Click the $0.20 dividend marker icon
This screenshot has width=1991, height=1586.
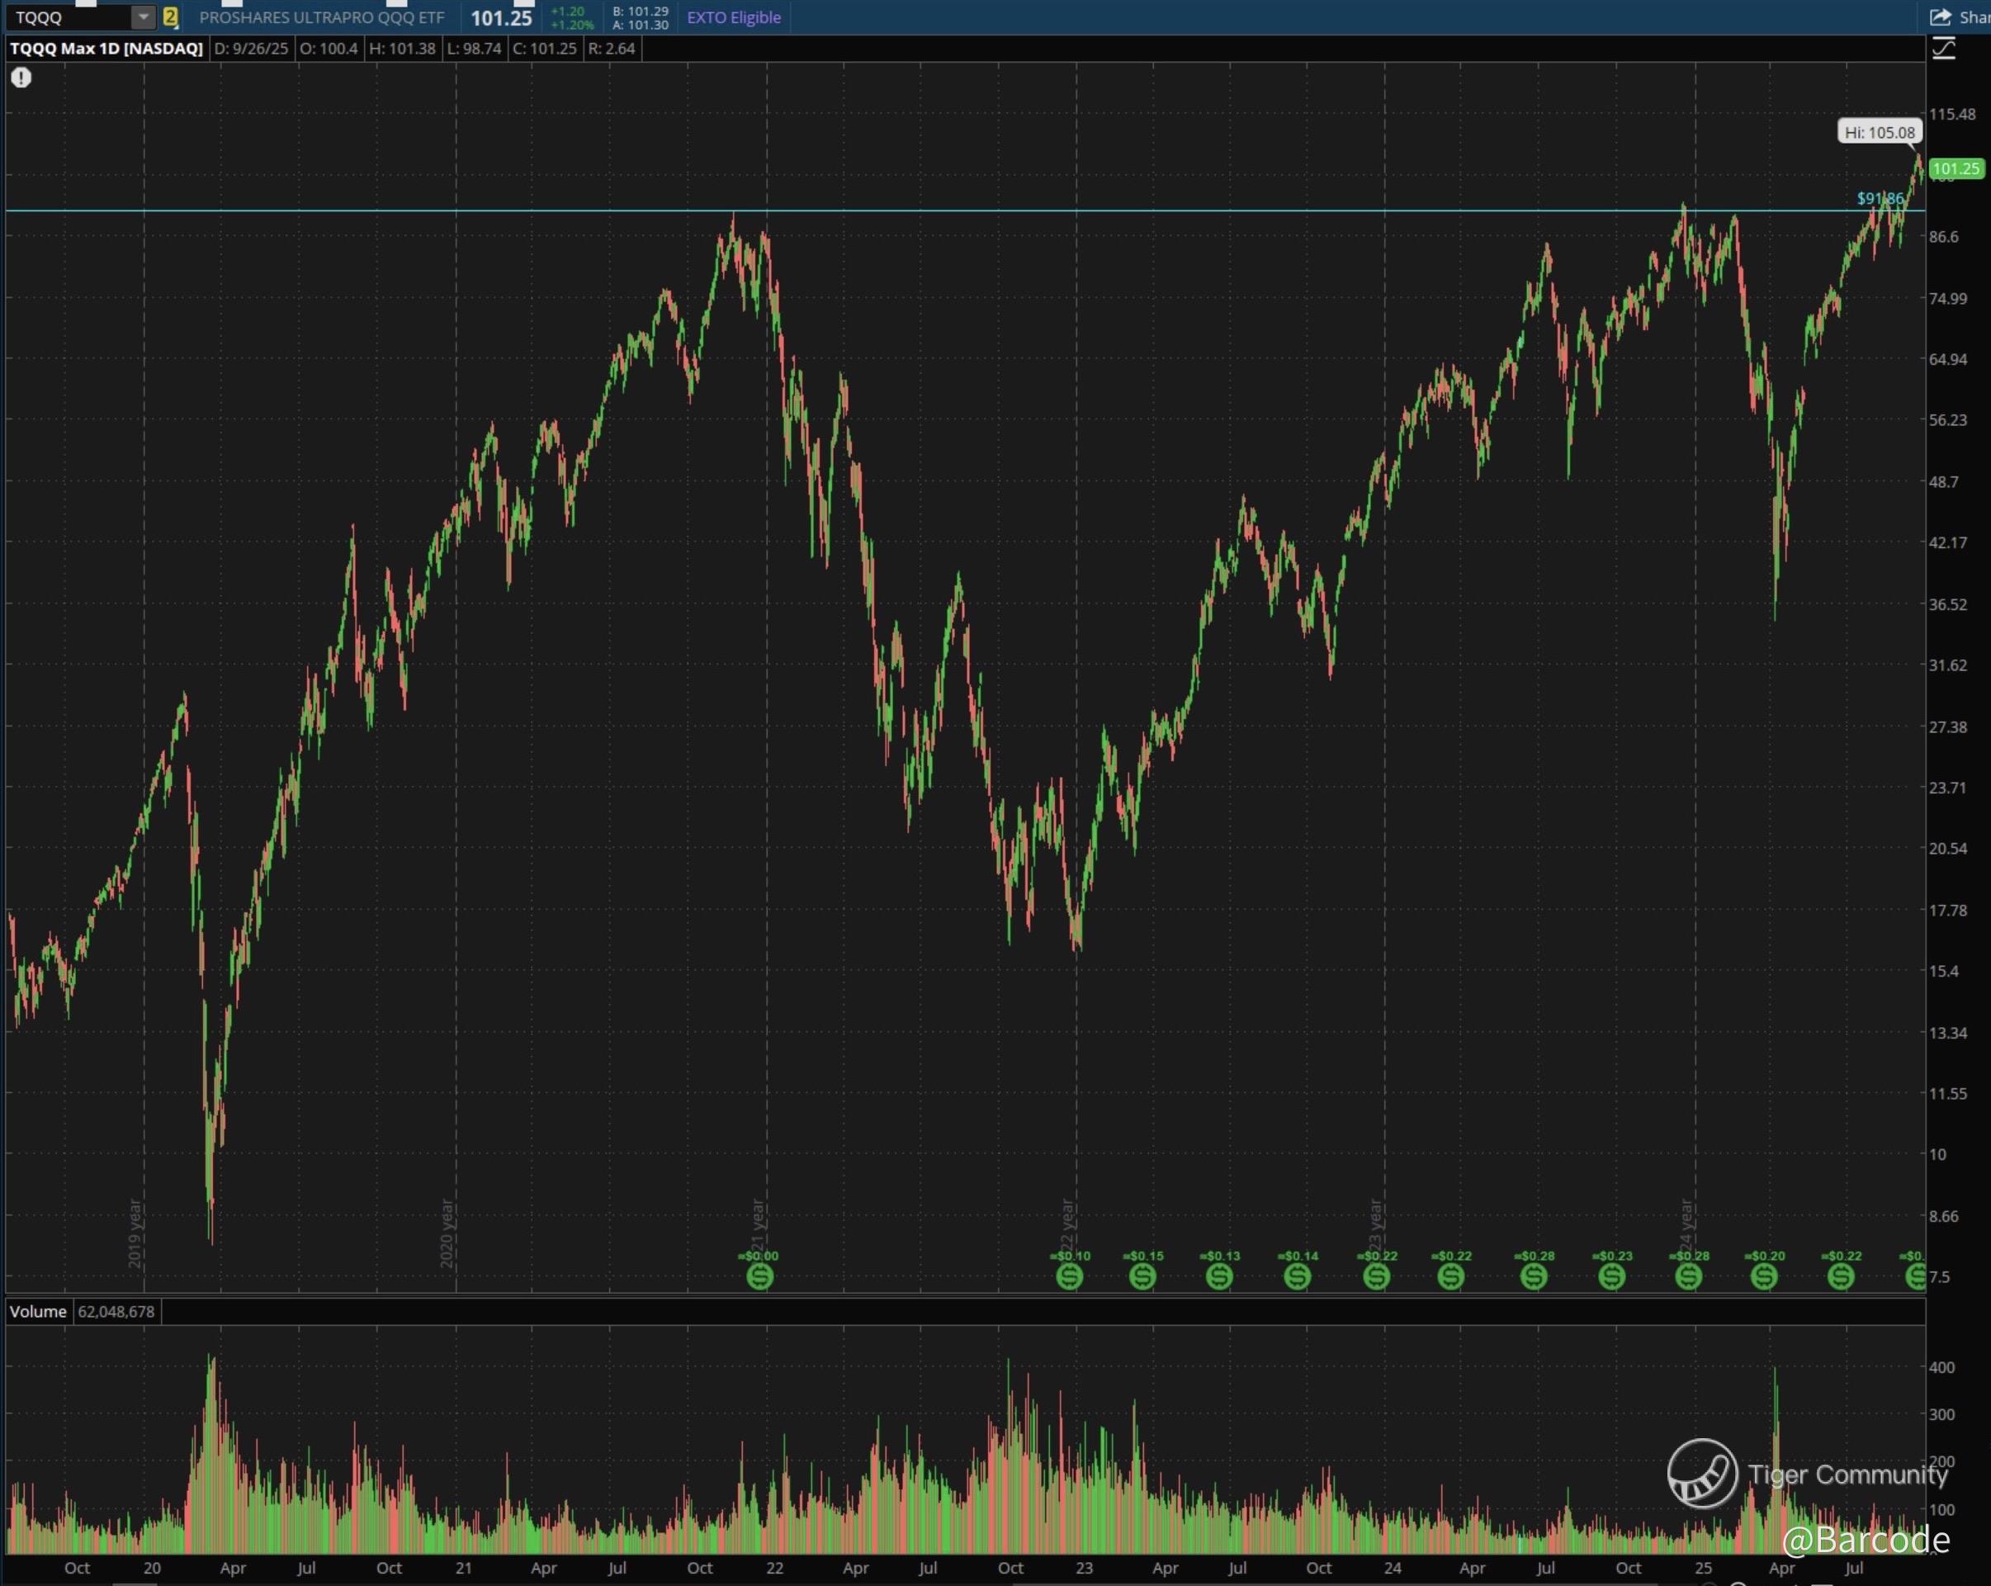pyautogui.click(x=1764, y=1276)
